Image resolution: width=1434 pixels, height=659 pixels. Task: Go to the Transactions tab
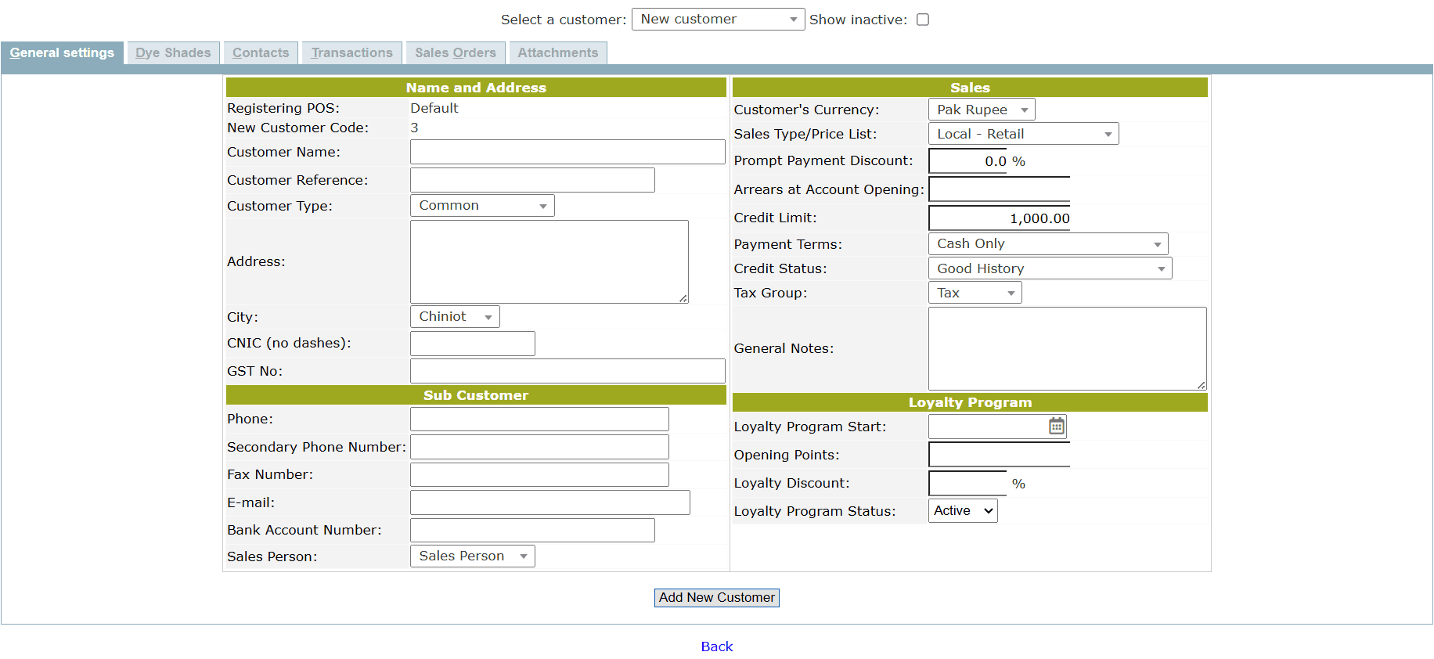pyautogui.click(x=351, y=53)
